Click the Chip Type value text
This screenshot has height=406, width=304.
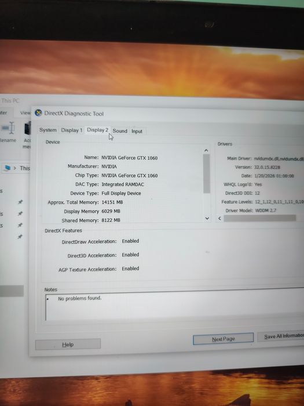(x=130, y=176)
